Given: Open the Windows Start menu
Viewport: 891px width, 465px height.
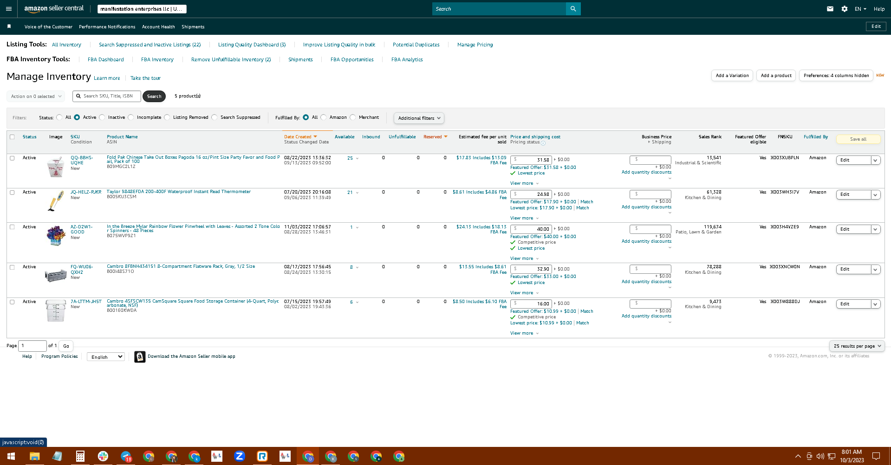Looking at the screenshot, I should (x=11, y=456).
